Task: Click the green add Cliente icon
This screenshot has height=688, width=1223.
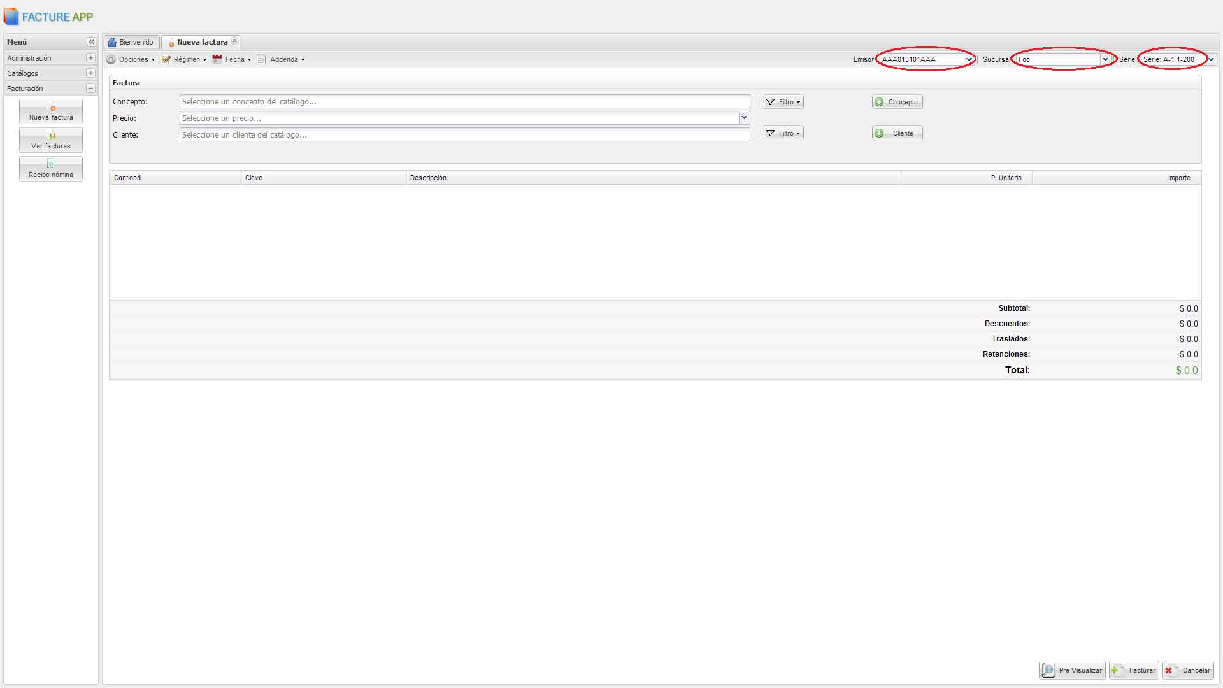Action: 880,133
